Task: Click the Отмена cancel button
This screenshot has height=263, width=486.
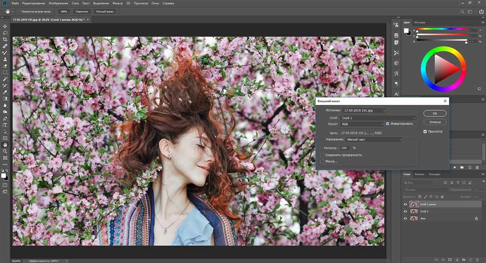Action: pos(435,122)
